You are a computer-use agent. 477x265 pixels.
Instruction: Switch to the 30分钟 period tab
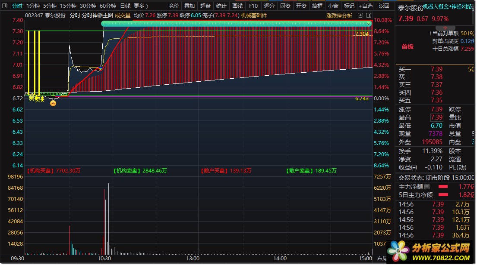[88, 6]
